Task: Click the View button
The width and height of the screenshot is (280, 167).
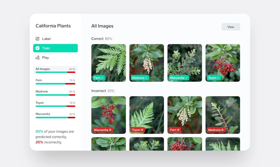Action: click(231, 27)
